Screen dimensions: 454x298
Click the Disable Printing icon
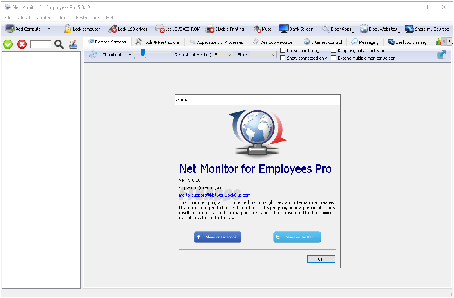210,29
